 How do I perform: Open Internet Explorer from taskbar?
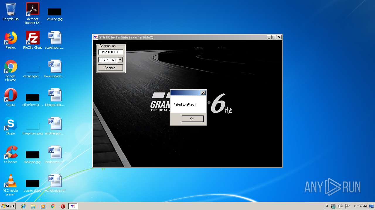tap(23, 206)
